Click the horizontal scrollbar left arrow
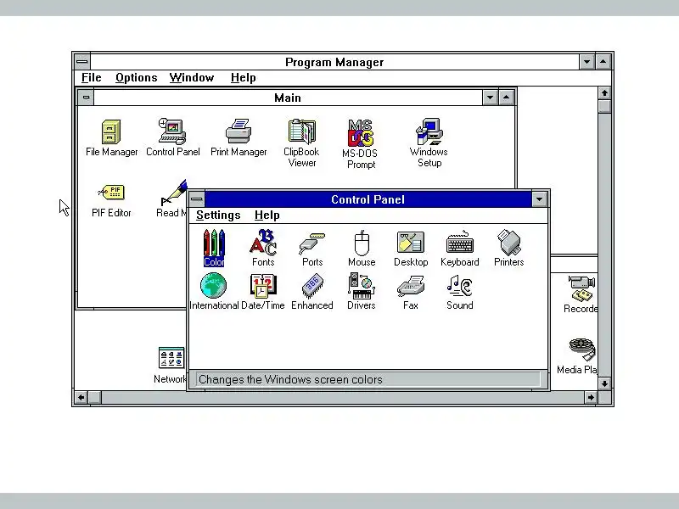The image size is (679, 509). point(81,397)
